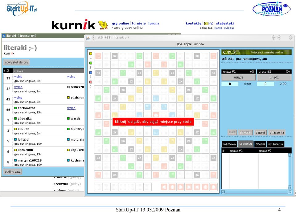Viewport: 296px width, 213px height.
Task: Click blue status square next to lolitalol
Action: coord(15,139)
